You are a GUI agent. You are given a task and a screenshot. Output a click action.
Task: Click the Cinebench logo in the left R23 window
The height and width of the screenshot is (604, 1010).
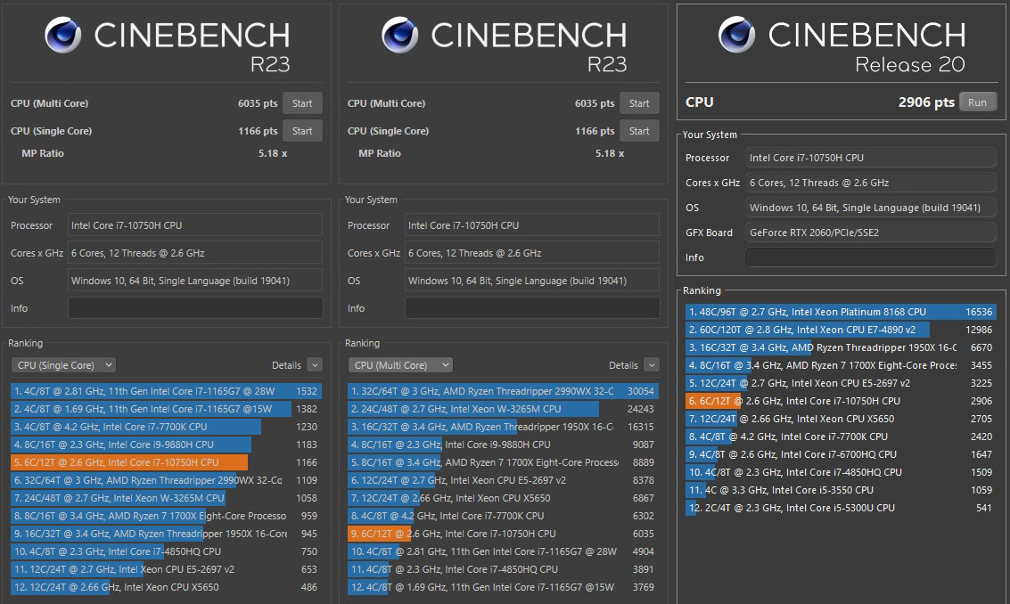tap(62, 35)
